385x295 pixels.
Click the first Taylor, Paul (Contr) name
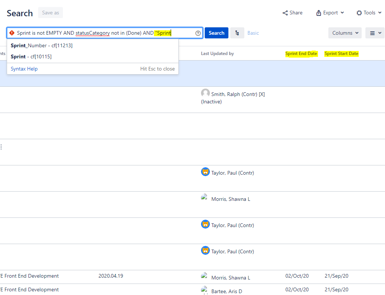coord(232,173)
